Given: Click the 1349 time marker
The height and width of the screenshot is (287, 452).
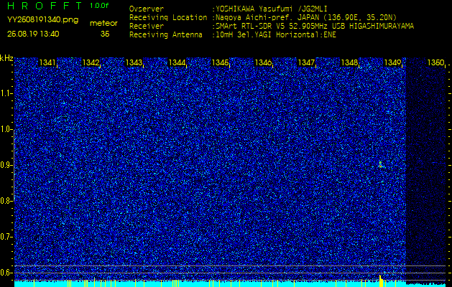Looking at the screenshot, I should (x=392, y=62).
